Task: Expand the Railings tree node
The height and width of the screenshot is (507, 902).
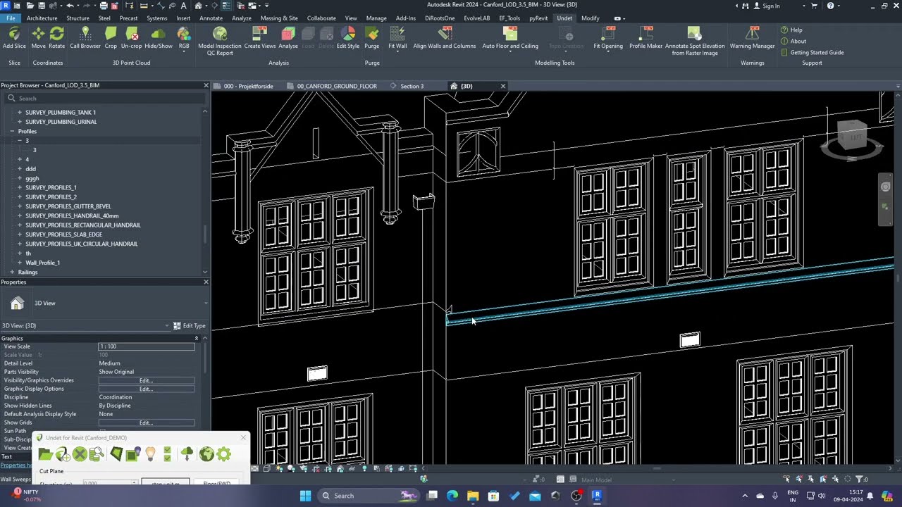Action: click(x=12, y=273)
